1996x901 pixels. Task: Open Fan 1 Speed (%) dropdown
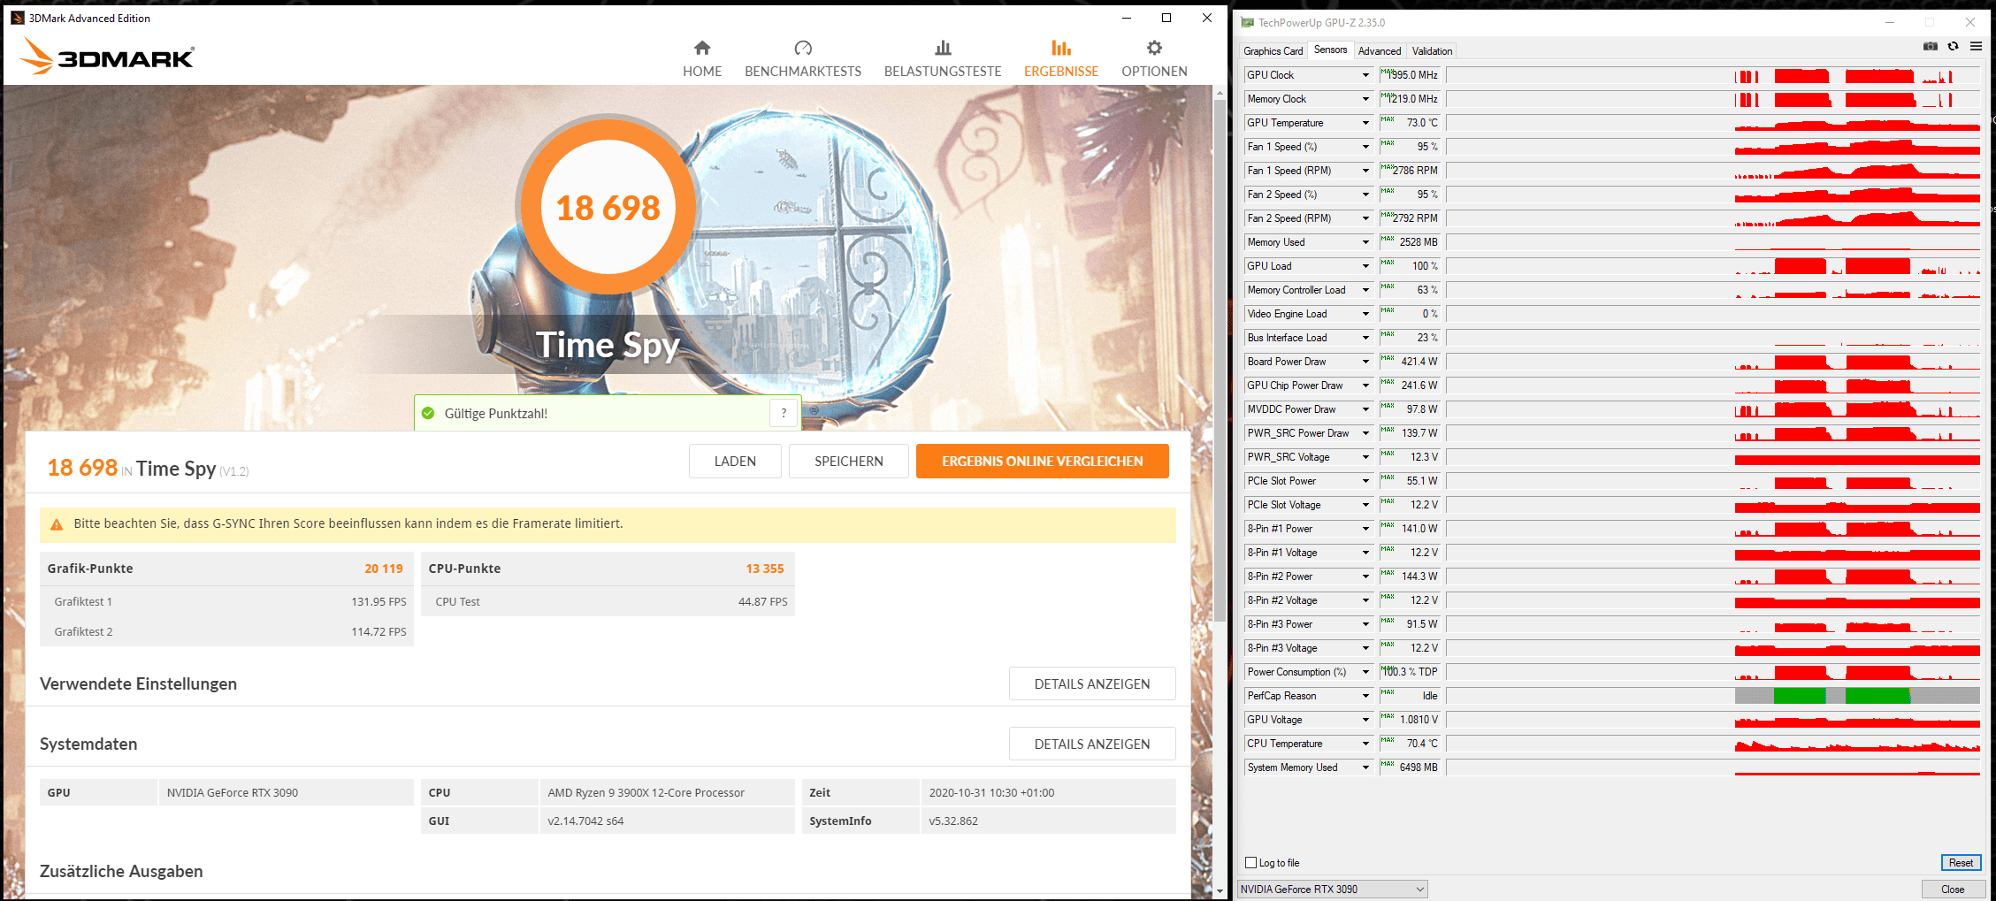coord(1365,147)
